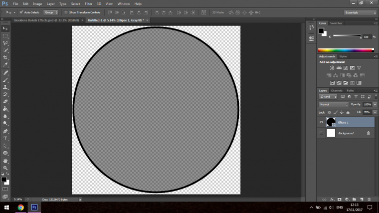Open the Fill slider dropdown arrow
The image size is (379, 213).
[375, 112]
